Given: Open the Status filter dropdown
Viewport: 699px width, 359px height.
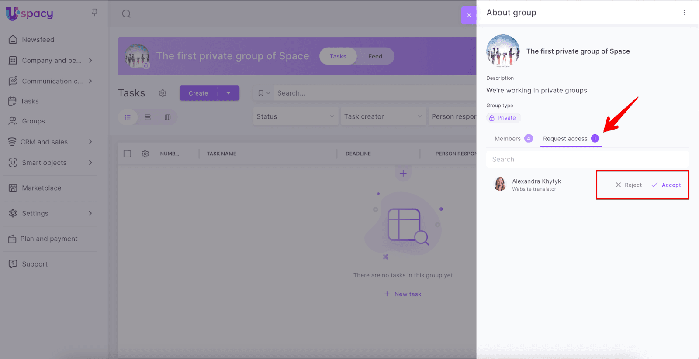Looking at the screenshot, I should click(295, 116).
